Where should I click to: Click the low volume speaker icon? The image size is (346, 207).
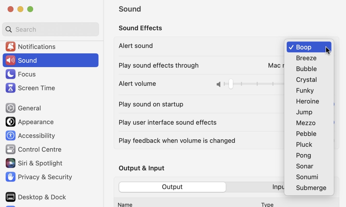219,84
